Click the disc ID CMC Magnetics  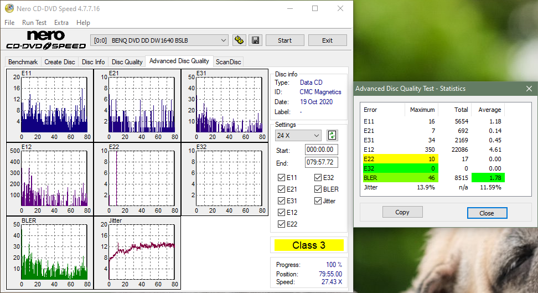(320, 92)
